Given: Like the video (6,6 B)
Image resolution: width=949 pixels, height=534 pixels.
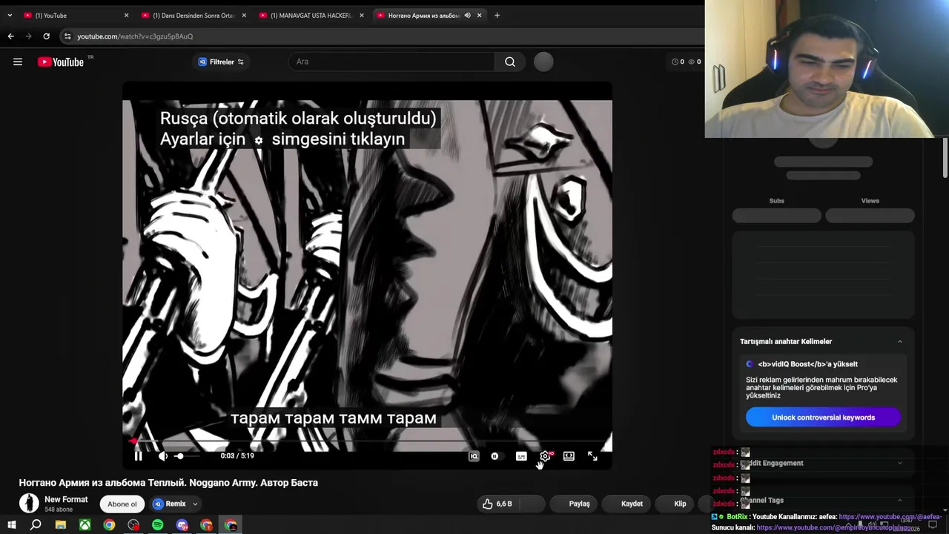Looking at the screenshot, I should tap(497, 504).
